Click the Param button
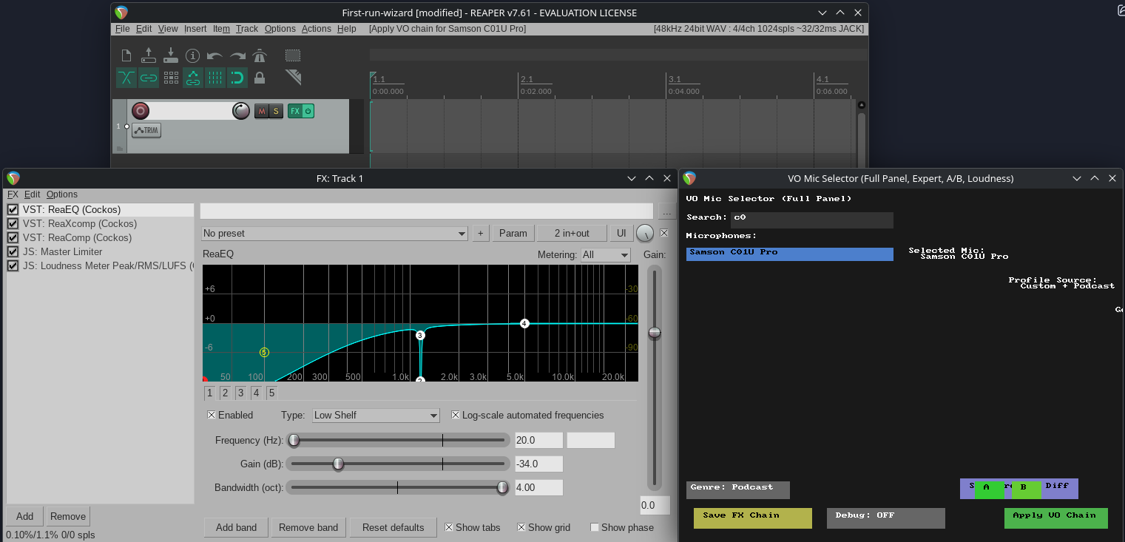 (513, 234)
